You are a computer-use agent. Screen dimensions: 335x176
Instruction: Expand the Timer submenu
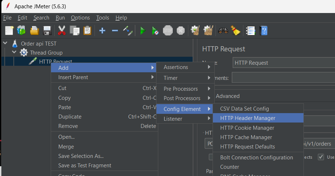pos(185,78)
